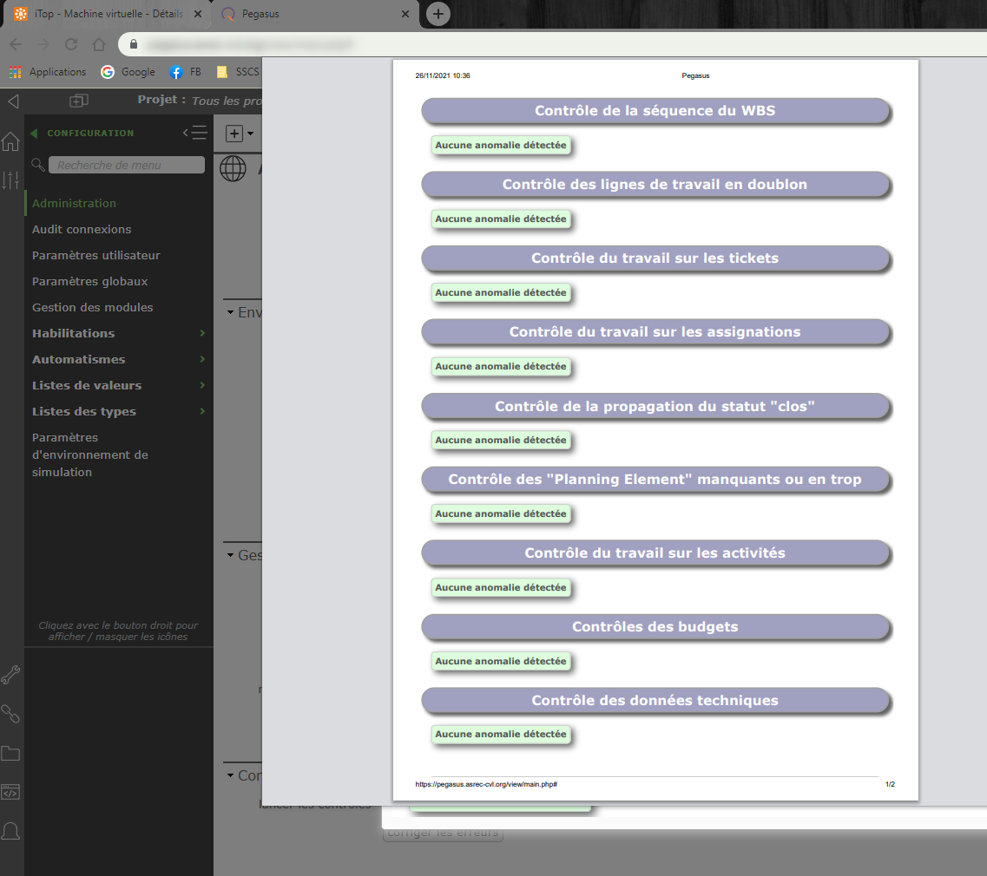Screen dimensions: 987x876
Task: Collapse the menu with hamburger arrow icon
Action: (194, 133)
